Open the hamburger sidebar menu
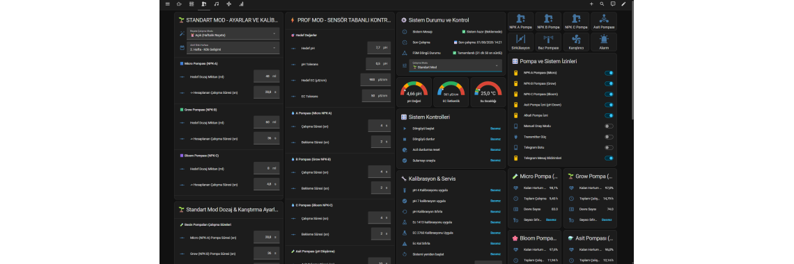 168,4
